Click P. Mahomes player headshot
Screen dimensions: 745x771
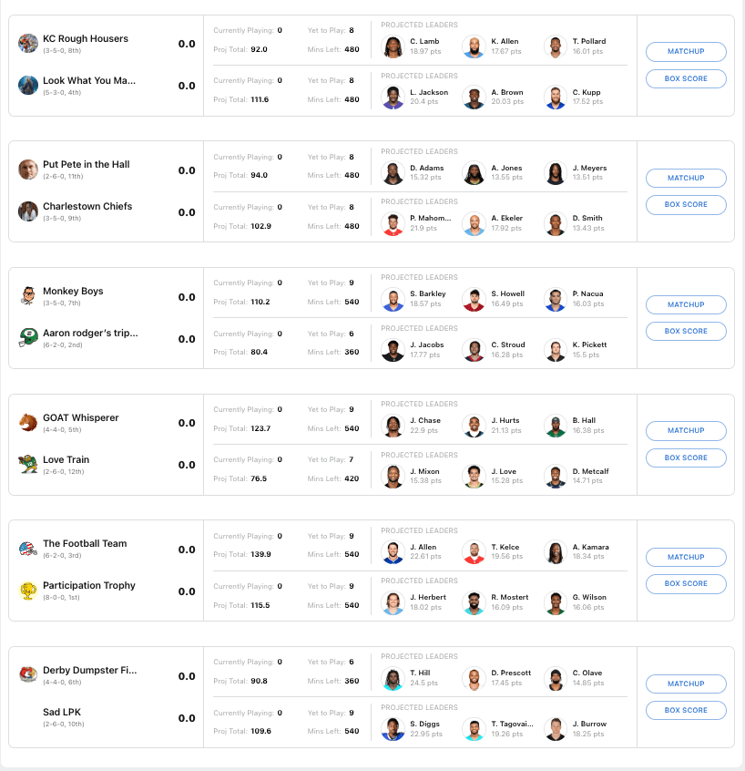click(x=393, y=223)
